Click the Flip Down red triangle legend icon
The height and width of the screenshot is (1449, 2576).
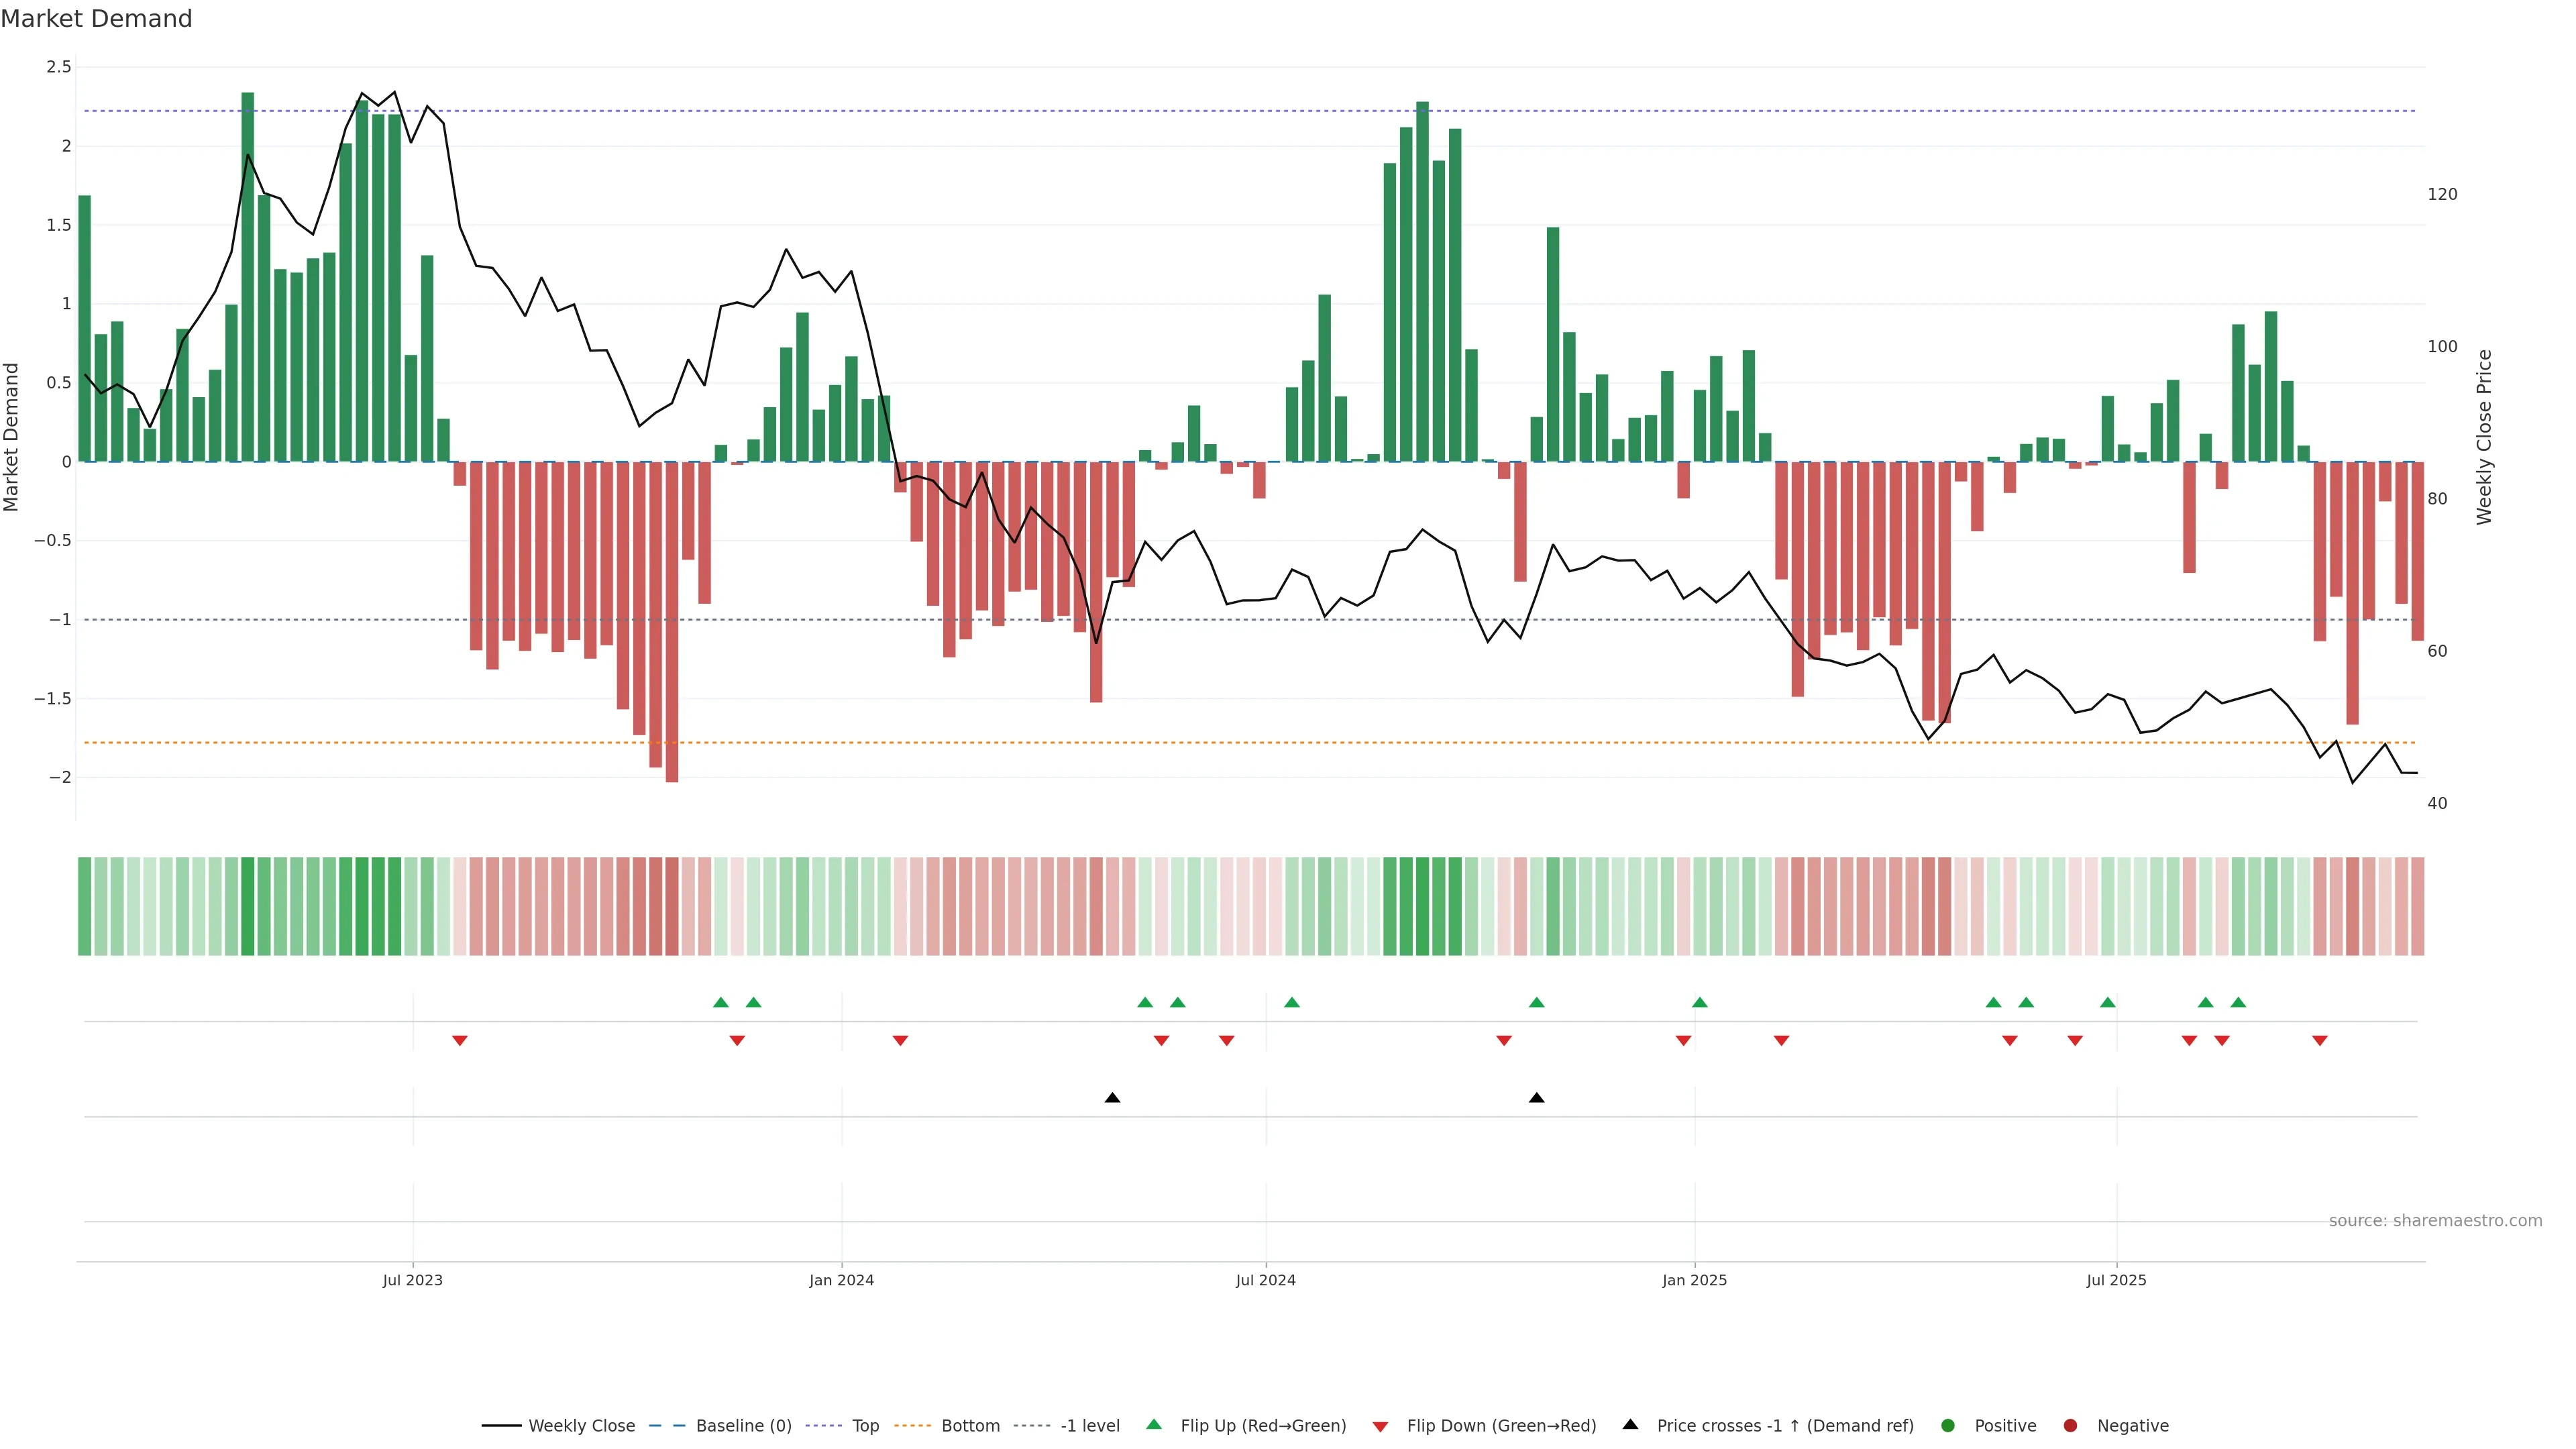point(1381,1427)
